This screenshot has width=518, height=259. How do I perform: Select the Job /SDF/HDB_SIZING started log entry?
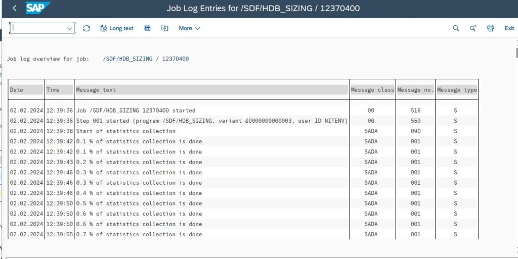point(243,111)
